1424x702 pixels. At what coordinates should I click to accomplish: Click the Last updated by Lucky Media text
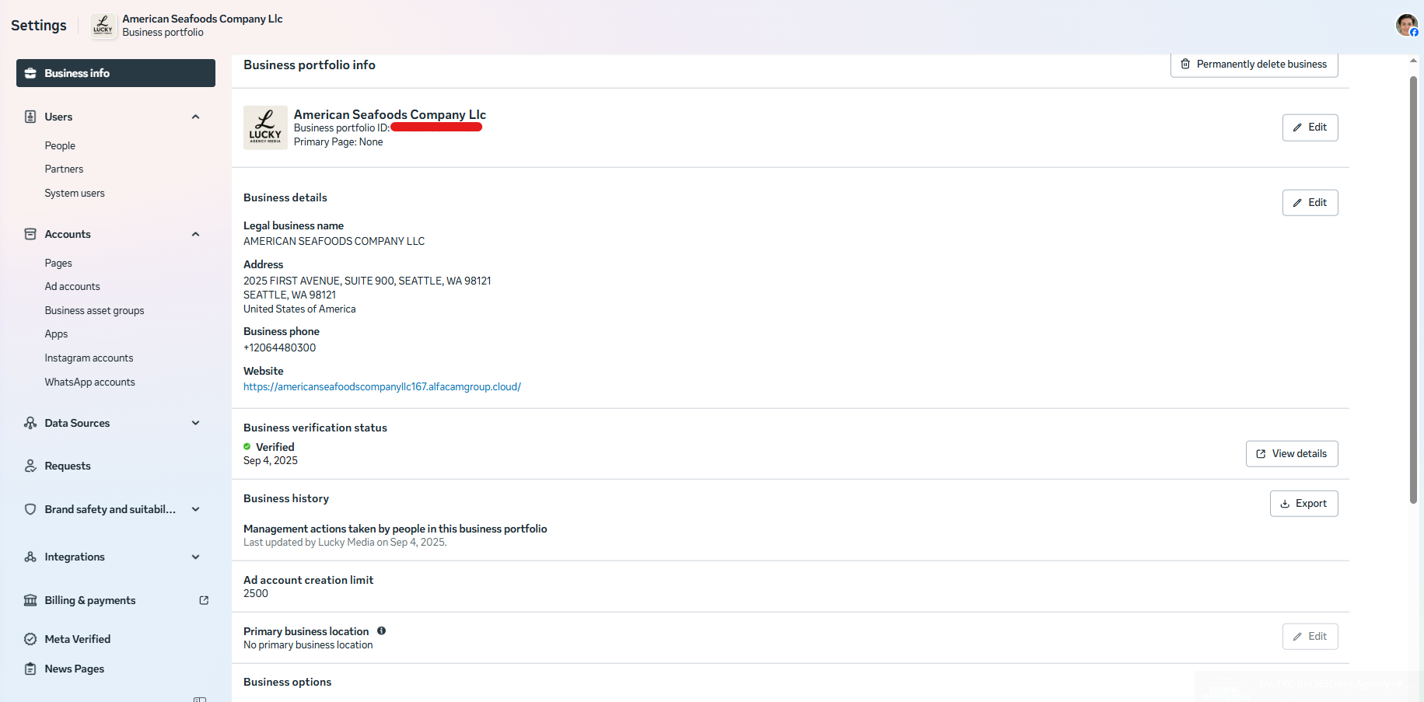345,542
